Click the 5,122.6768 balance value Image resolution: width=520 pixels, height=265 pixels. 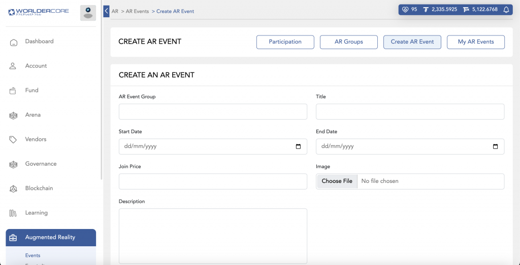(x=485, y=10)
